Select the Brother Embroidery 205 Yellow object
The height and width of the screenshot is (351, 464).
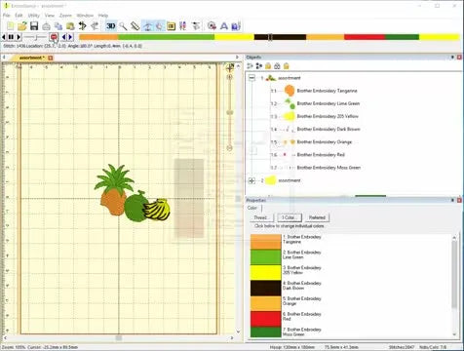pos(328,116)
